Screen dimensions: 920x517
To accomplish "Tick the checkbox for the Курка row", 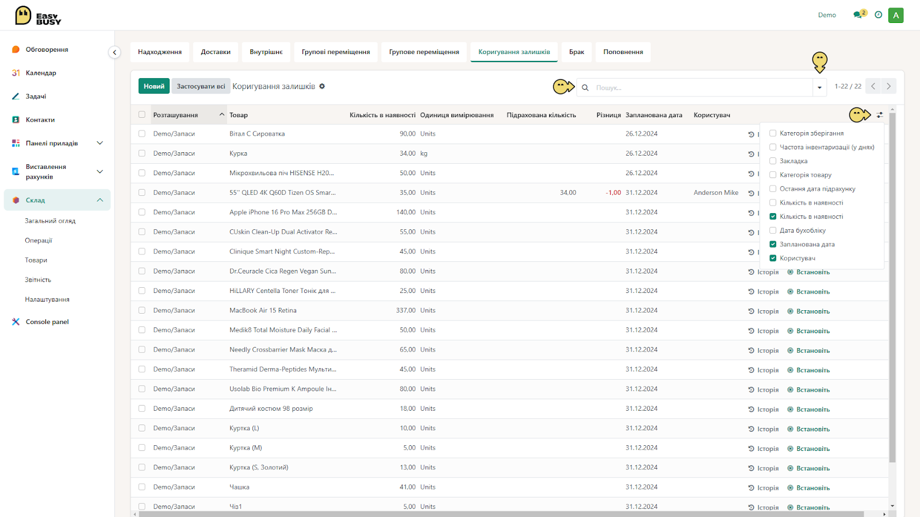I will pos(142,153).
